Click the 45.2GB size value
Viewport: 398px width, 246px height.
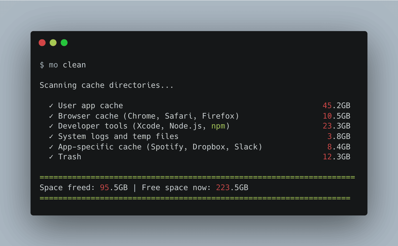tap(336, 106)
